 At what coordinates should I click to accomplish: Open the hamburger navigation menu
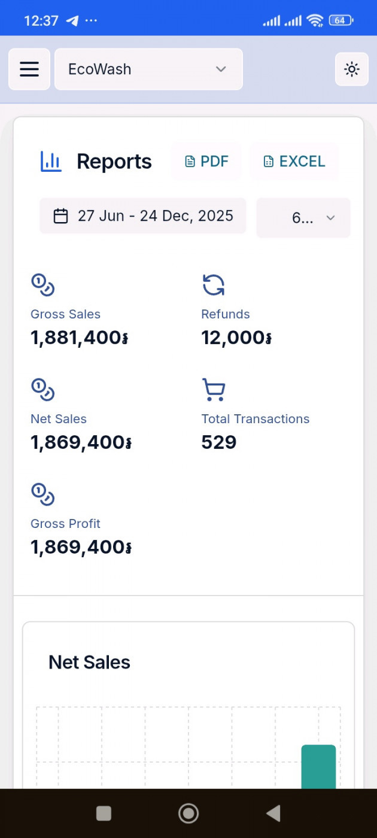pyautogui.click(x=29, y=69)
